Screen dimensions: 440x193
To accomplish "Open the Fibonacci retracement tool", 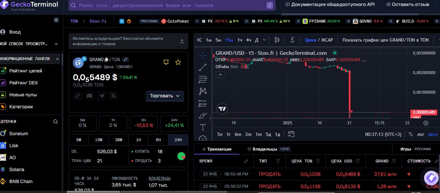I will [203, 79].
